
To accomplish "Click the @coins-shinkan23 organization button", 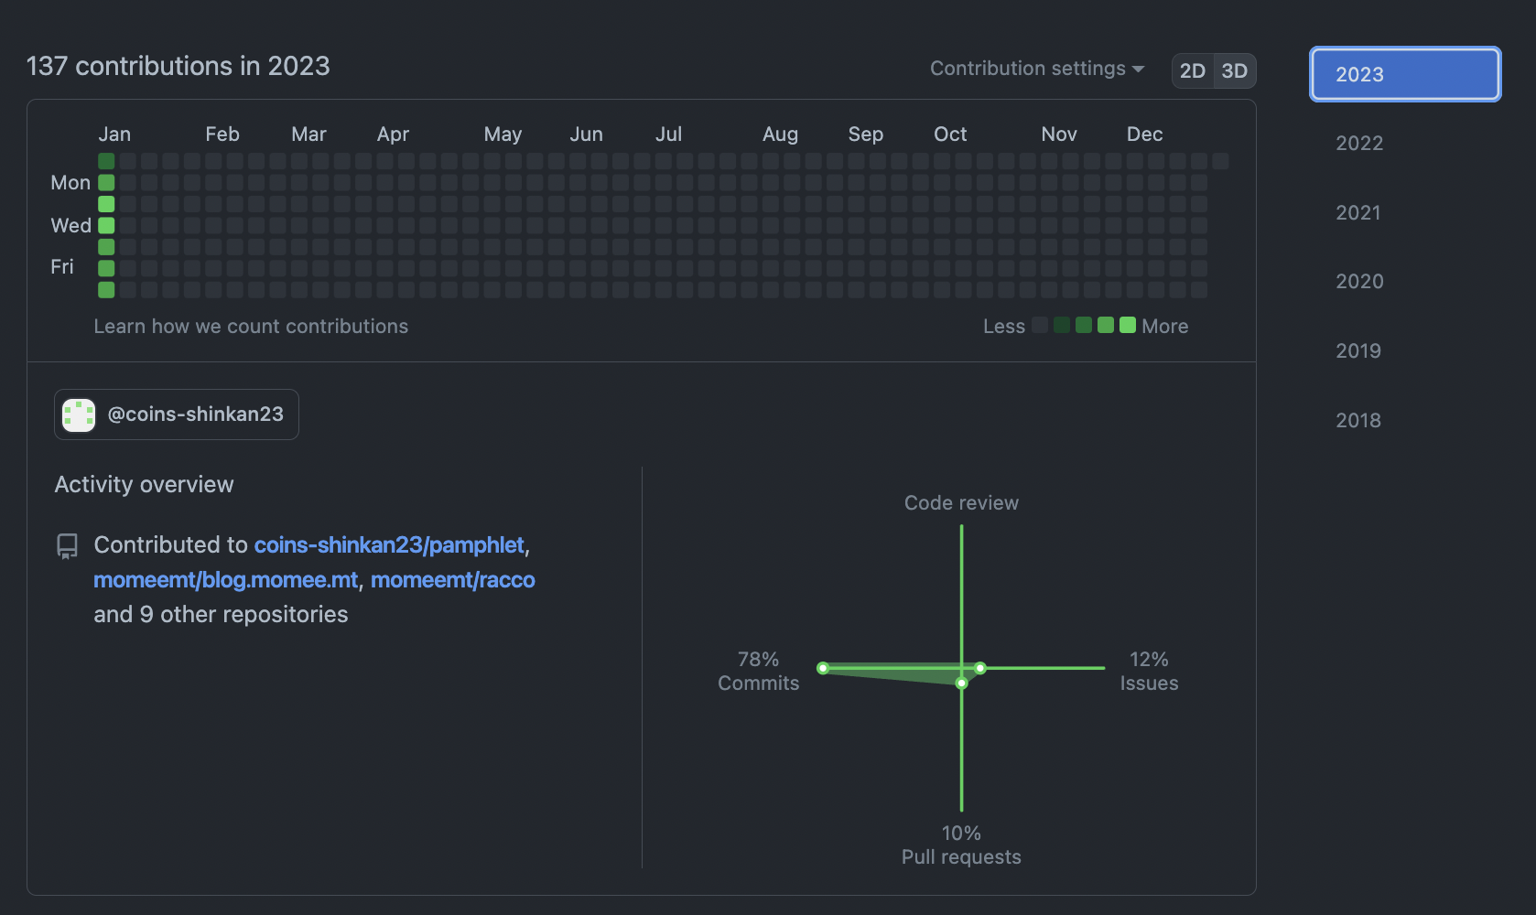I will pos(177,414).
